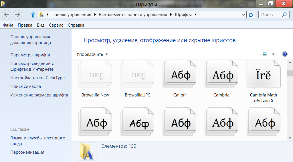Open the 'Файл' menu

coord(8,25)
